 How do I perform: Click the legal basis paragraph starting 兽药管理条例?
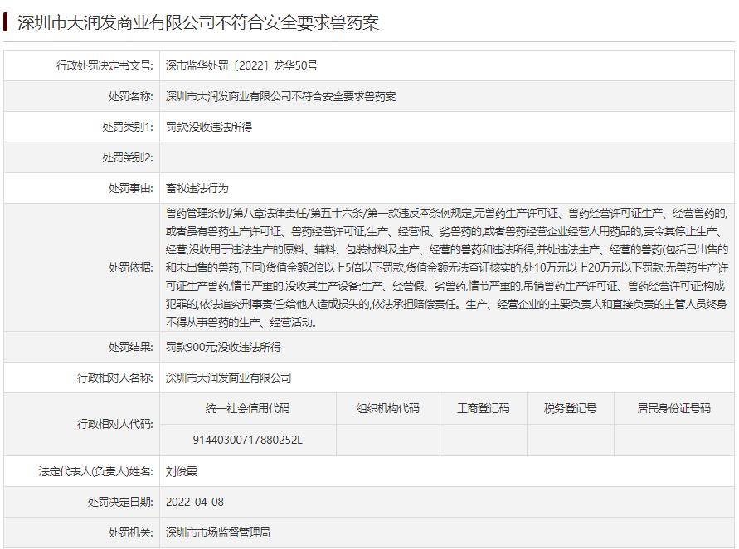447,267
